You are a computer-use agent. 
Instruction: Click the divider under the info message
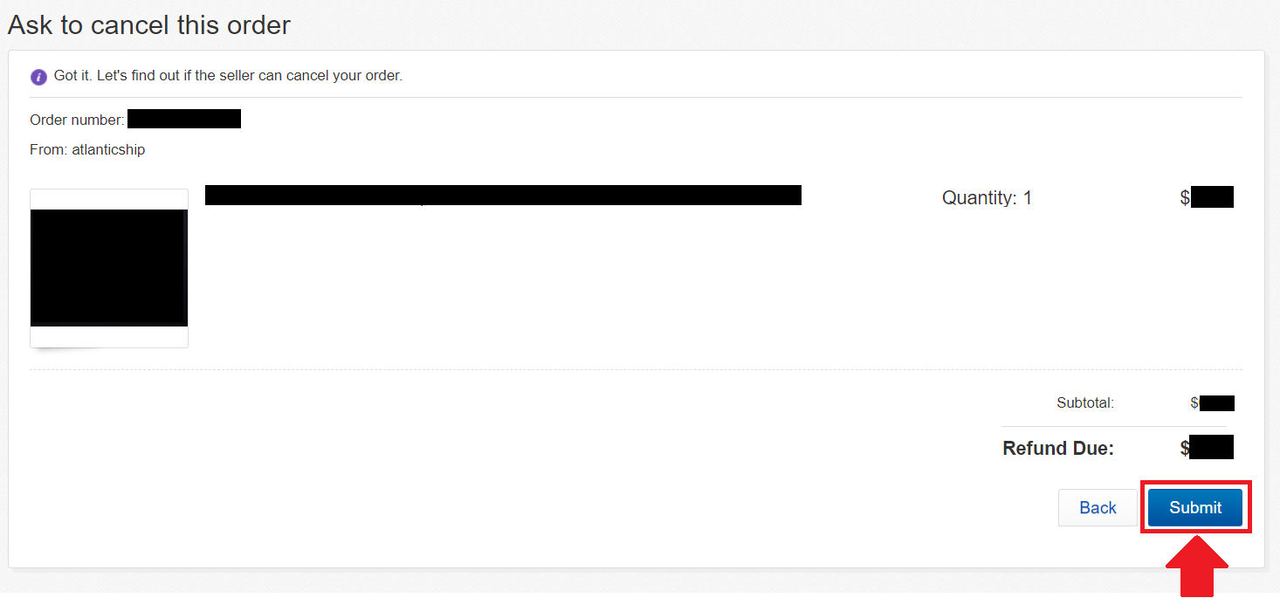tap(636, 97)
